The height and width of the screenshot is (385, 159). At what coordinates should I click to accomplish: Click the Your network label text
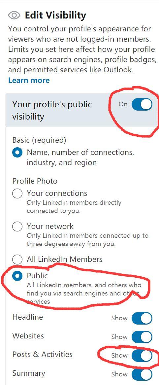click(50, 226)
